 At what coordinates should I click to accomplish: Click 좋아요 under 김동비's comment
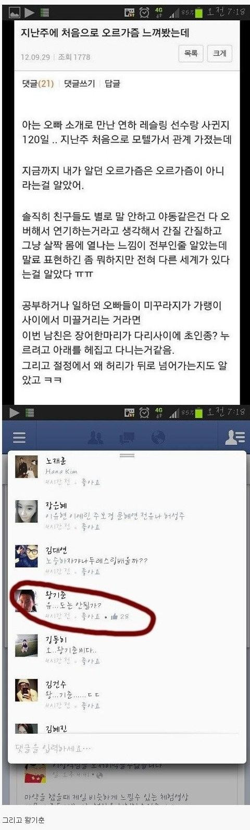(x=91, y=661)
